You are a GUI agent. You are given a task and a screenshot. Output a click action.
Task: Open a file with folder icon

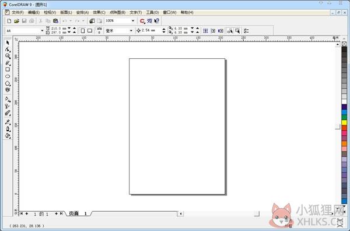click(x=16, y=21)
